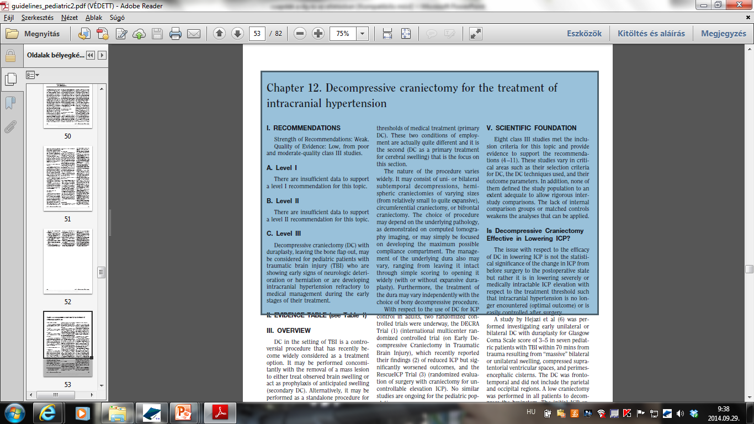This screenshot has width=754, height=424.
Task: Open the Eszközök pane
Action: 585,34
